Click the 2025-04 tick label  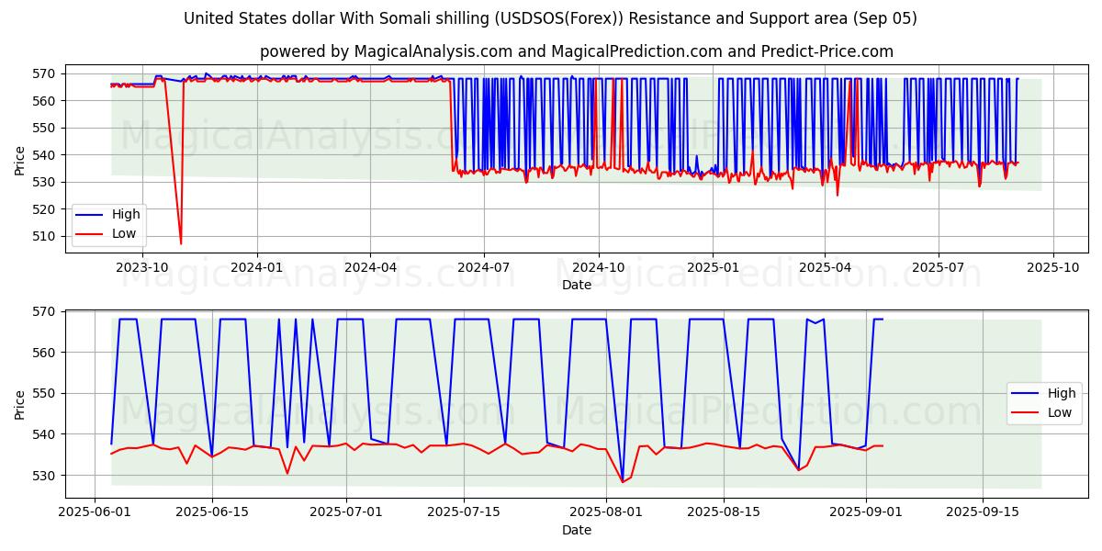coord(824,266)
